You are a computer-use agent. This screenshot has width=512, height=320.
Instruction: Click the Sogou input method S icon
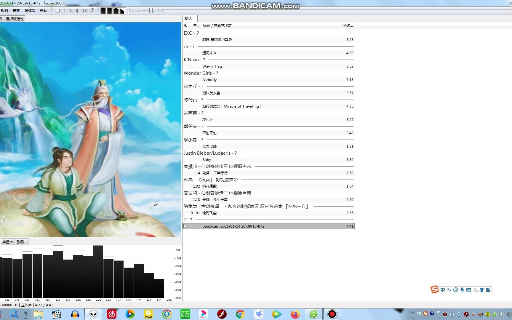[x=434, y=289]
